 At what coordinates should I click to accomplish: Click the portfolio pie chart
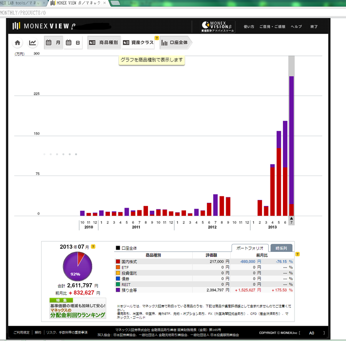(77, 266)
